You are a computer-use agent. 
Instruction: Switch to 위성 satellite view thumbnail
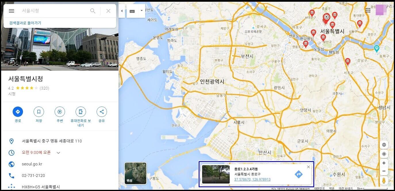pos(135,173)
